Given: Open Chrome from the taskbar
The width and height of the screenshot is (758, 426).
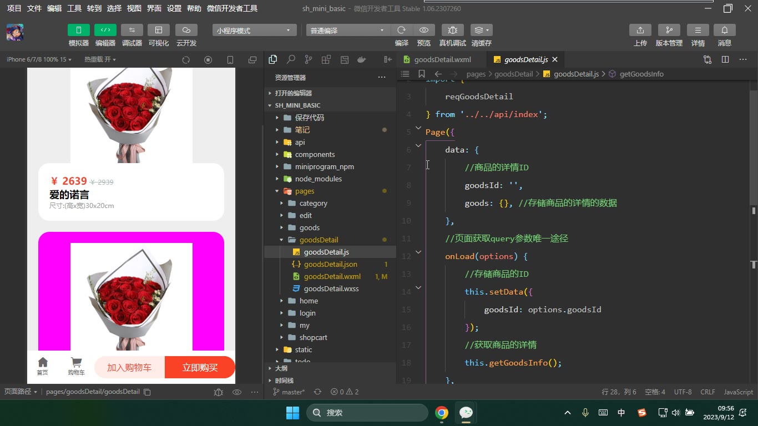Looking at the screenshot, I should click(x=442, y=413).
